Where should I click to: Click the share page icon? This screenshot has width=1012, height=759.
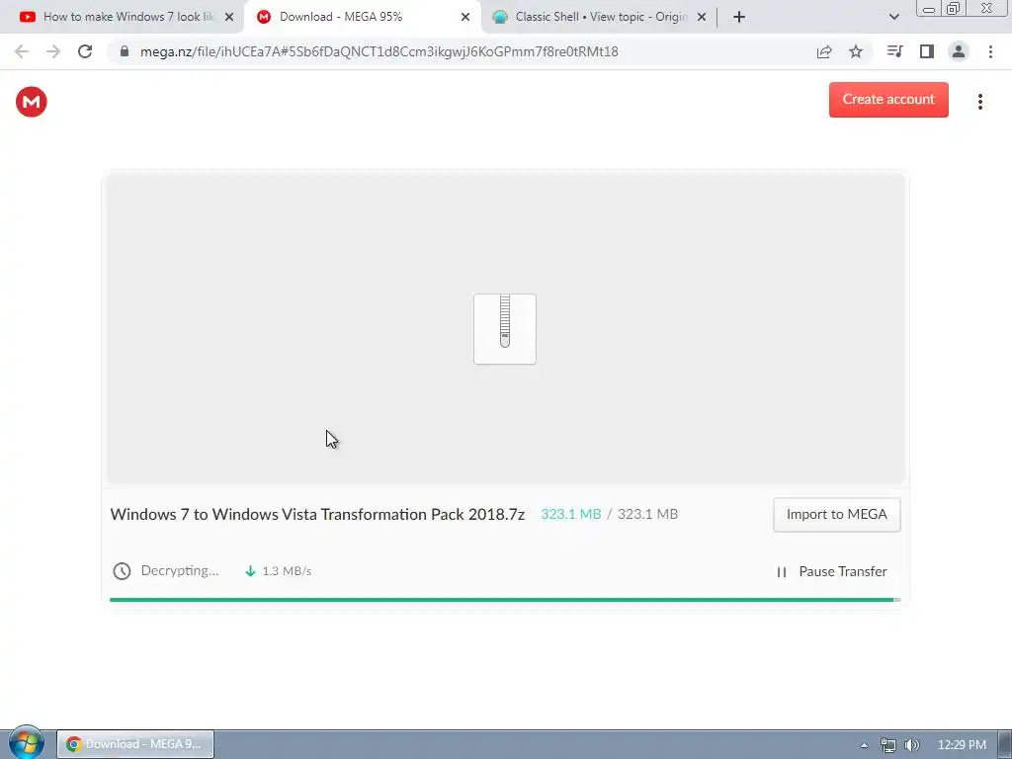(x=824, y=51)
